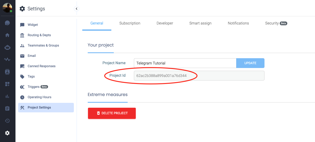Viewport: 315px width, 142px height.
Task: Open Canned Responses in settings menu
Action: click(41, 66)
